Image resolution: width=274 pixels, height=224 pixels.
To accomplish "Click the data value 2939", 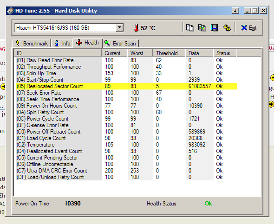I will [x=194, y=80].
